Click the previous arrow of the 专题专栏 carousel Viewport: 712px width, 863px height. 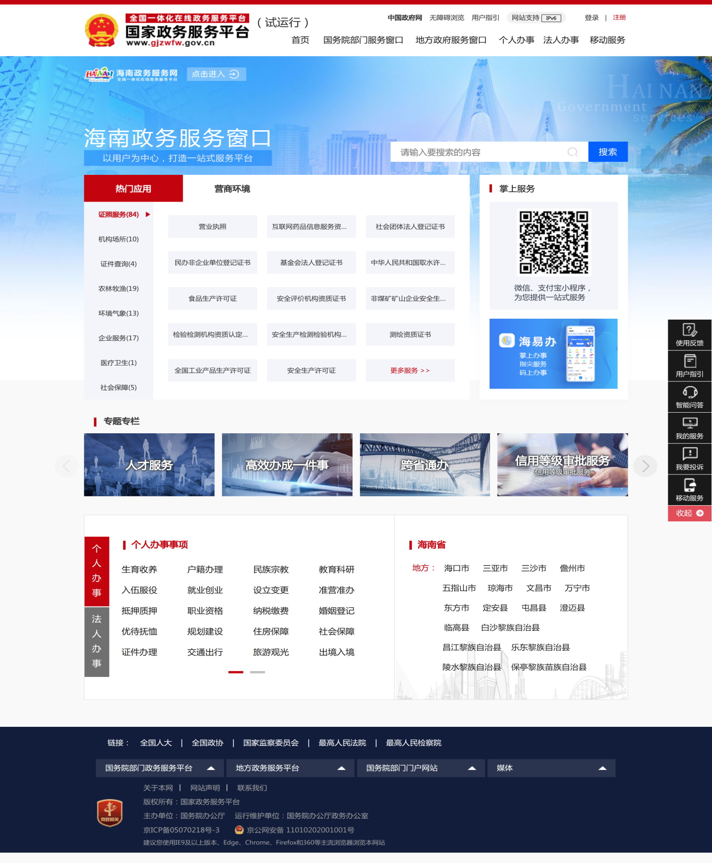[x=66, y=466]
